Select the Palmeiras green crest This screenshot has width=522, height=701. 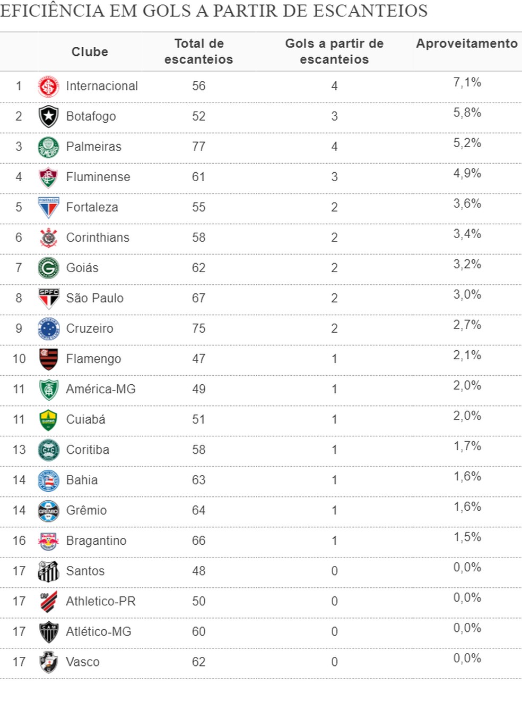(48, 147)
